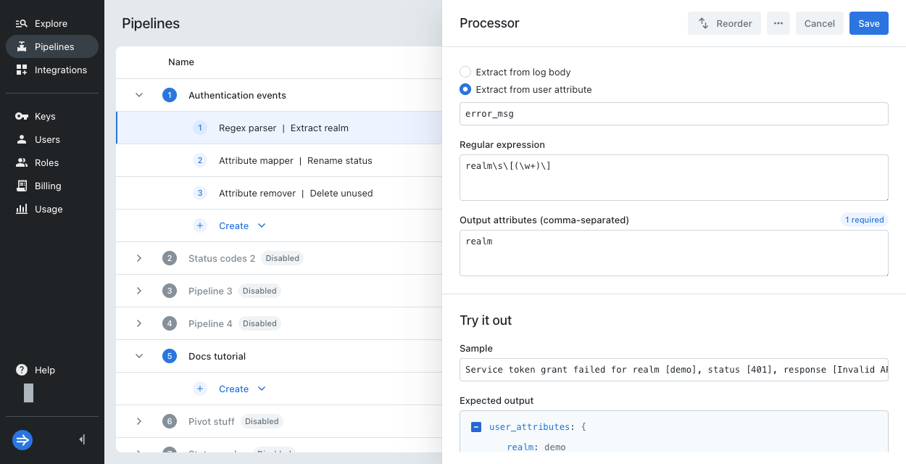Viewport: 906px width, 464px height.
Task: Collapse the user_attributes node in Expected output
Action: [476, 427]
